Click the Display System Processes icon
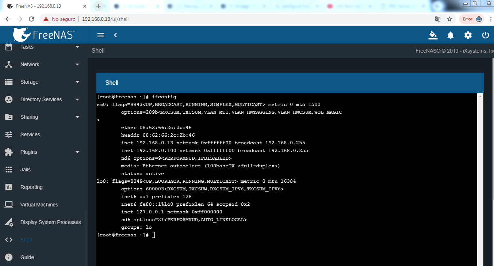 pyautogui.click(x=9, y=222)
